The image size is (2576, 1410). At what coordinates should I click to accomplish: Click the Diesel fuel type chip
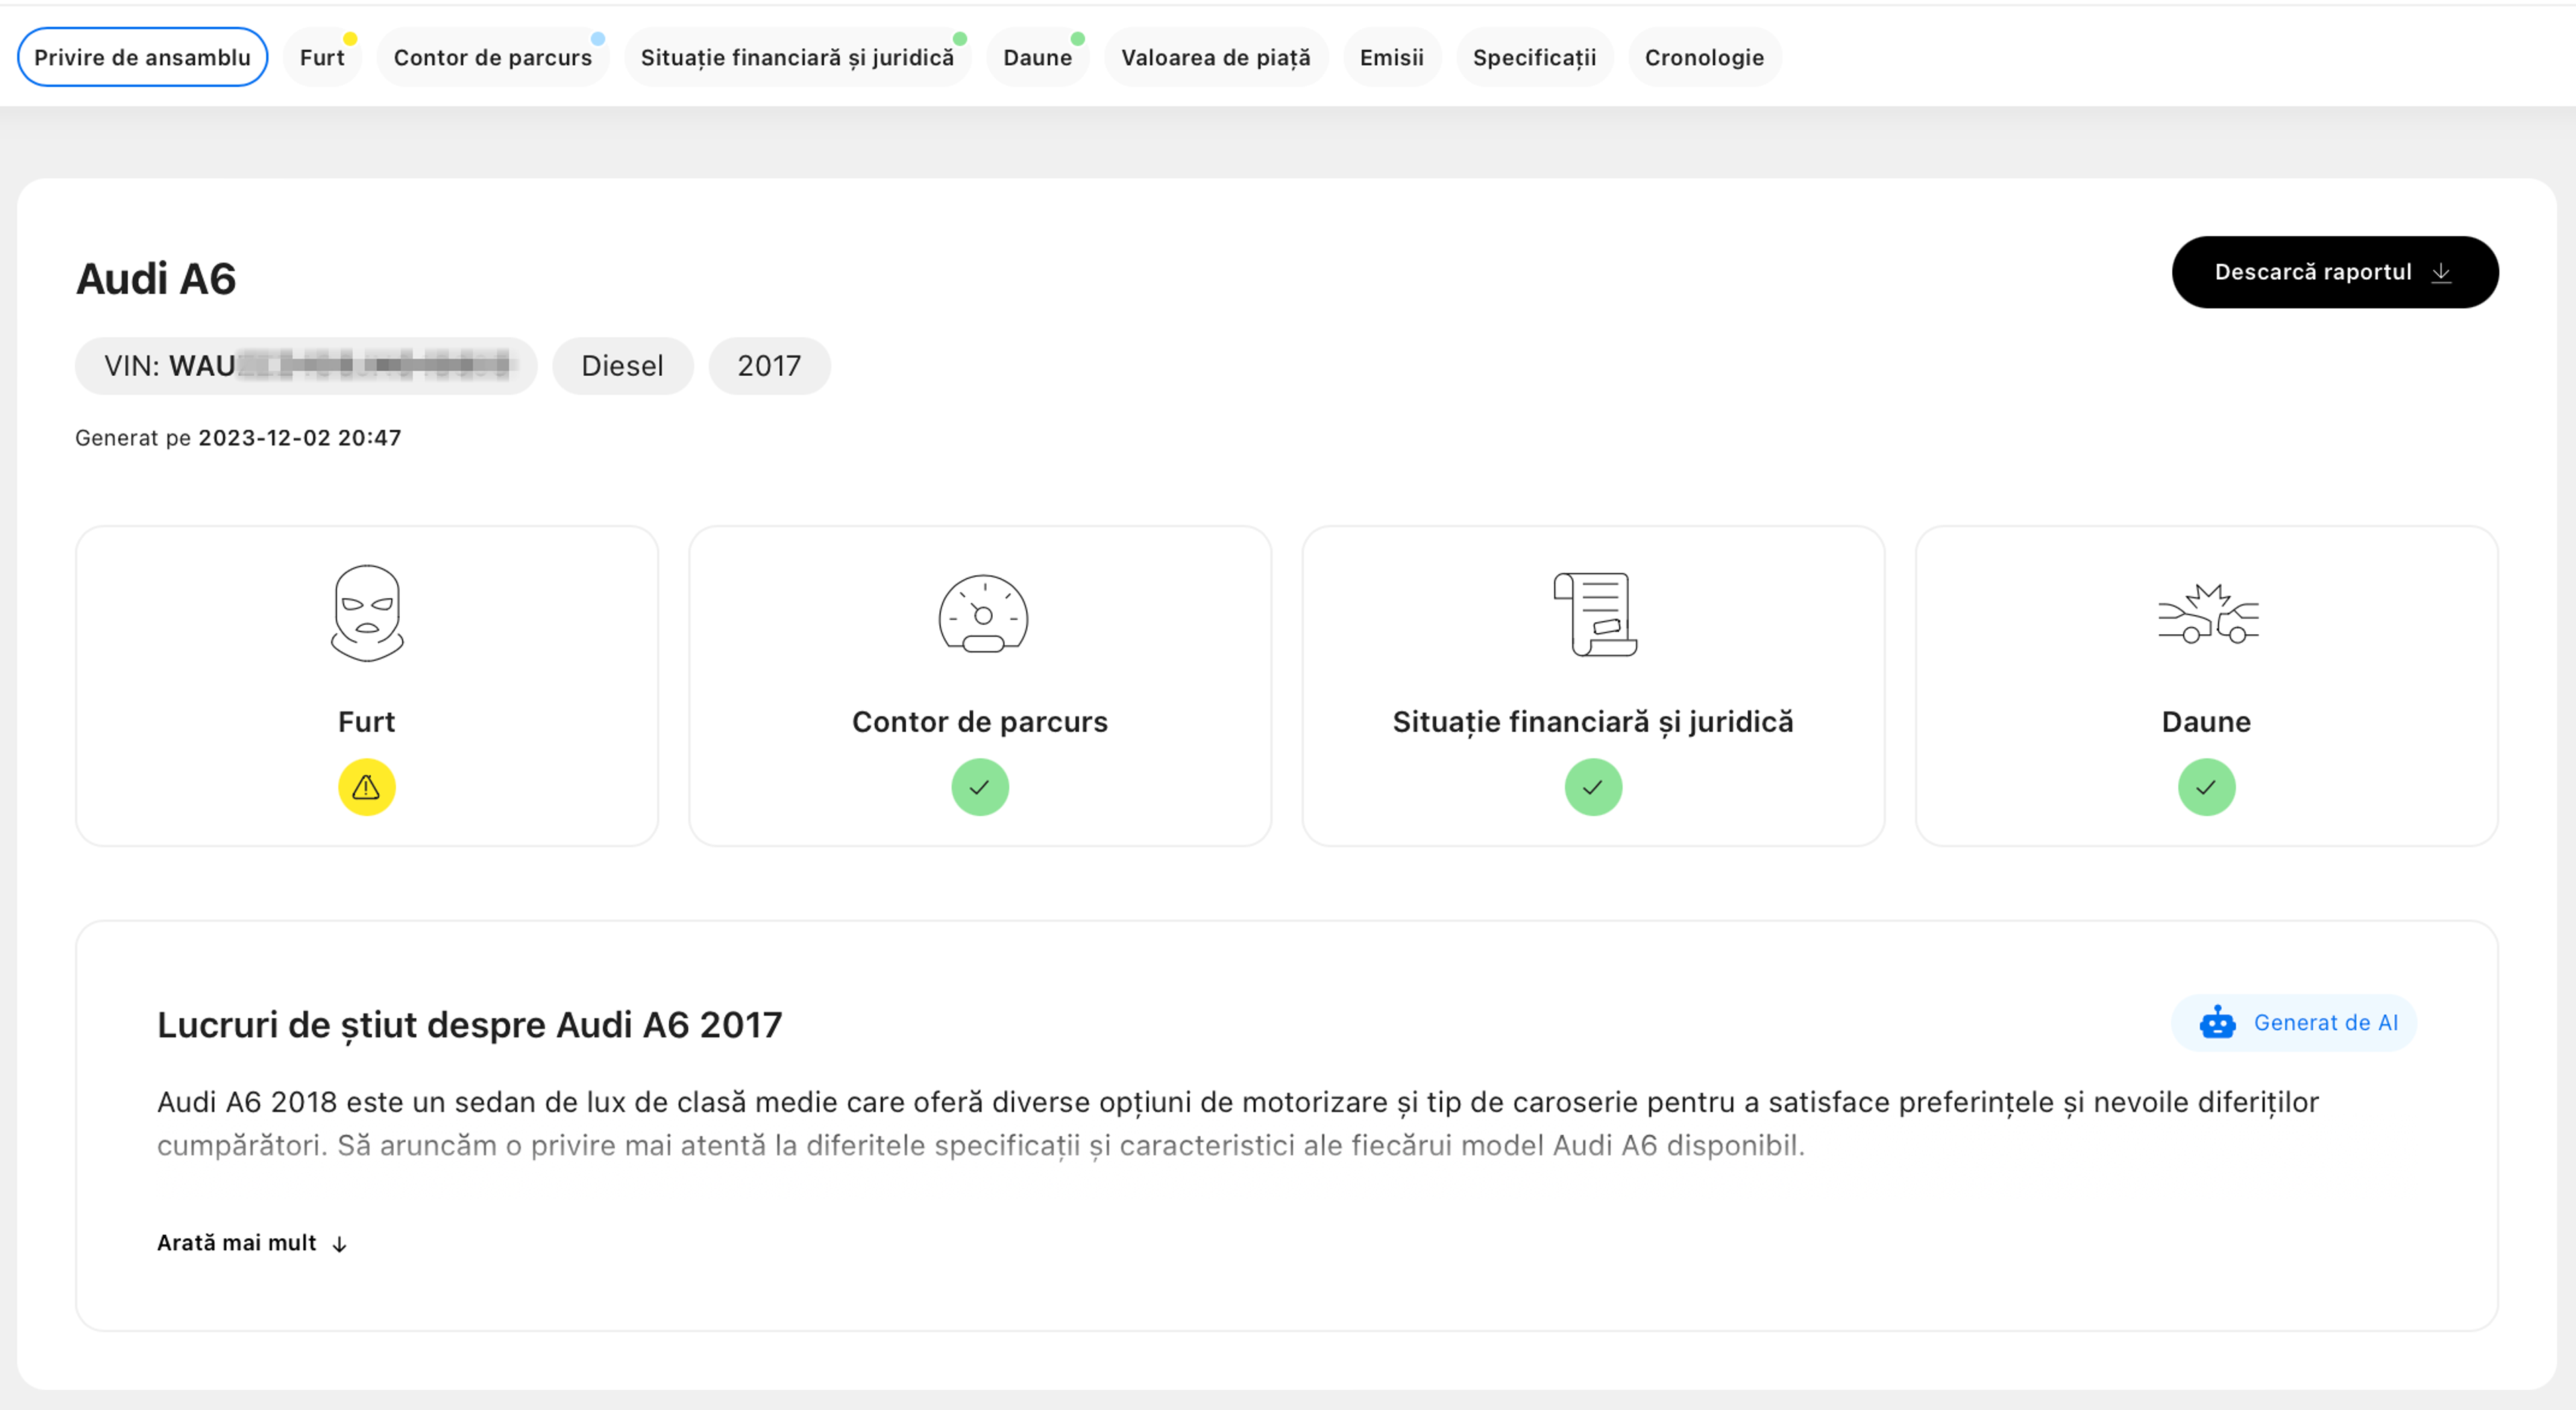click(x=622, y=366)
